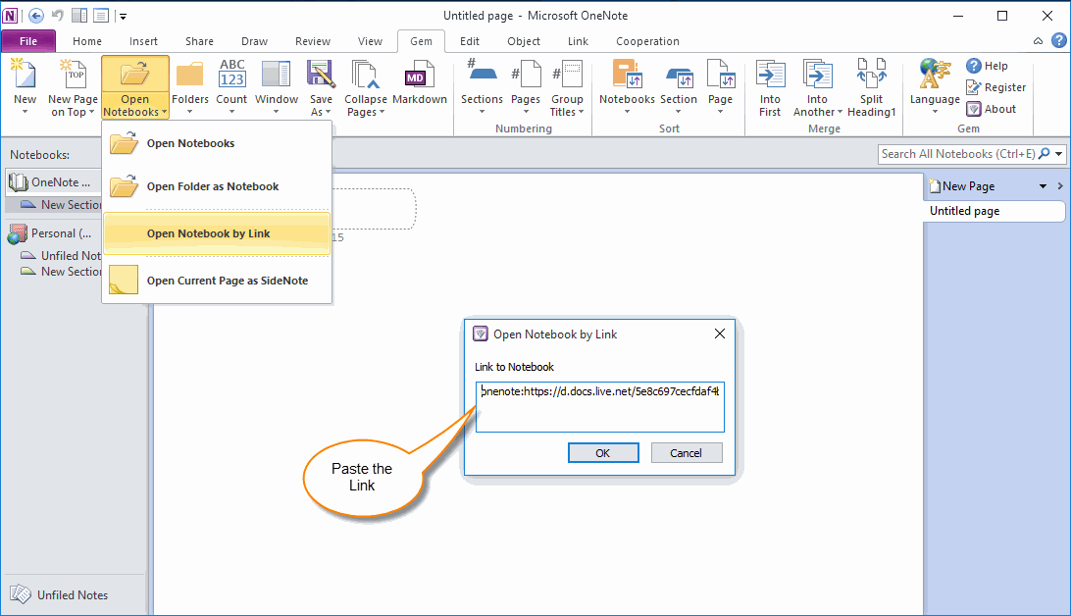Open the Customize Quick Access Toolbar dropdown
The width and height of the screenshot is (1071, 616).
point(123,16)
